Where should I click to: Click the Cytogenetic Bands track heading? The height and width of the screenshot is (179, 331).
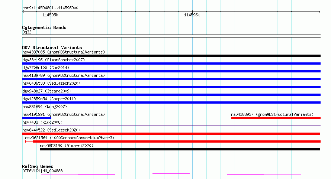[x=44, y=27]
